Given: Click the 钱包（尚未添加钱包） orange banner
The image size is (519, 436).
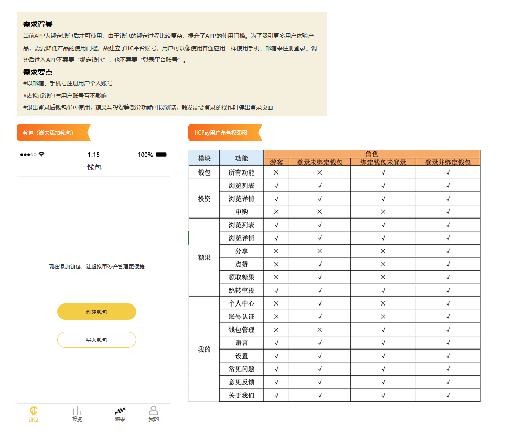Looking at the screenshot, I should pos(54,133).
